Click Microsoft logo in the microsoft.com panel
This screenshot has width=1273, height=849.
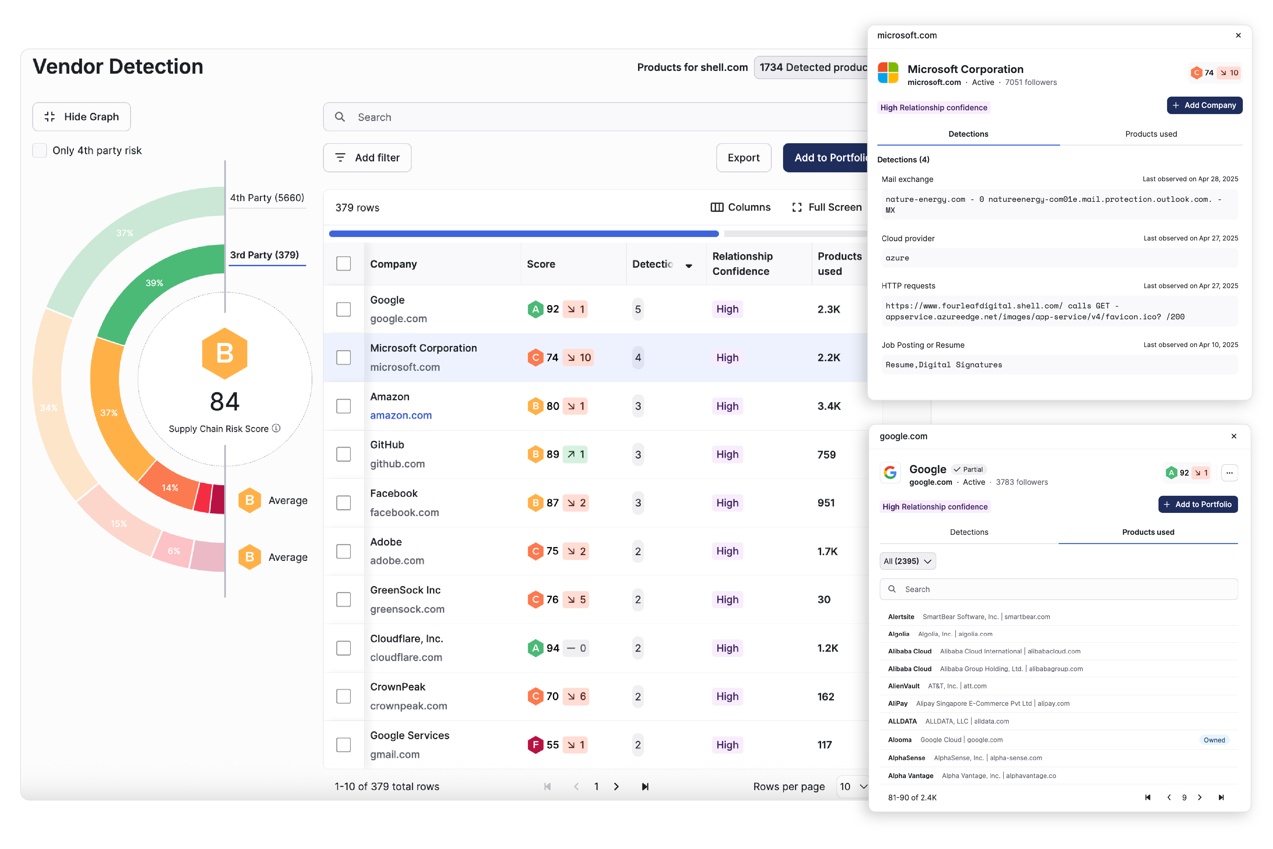(x=888, y=73)
